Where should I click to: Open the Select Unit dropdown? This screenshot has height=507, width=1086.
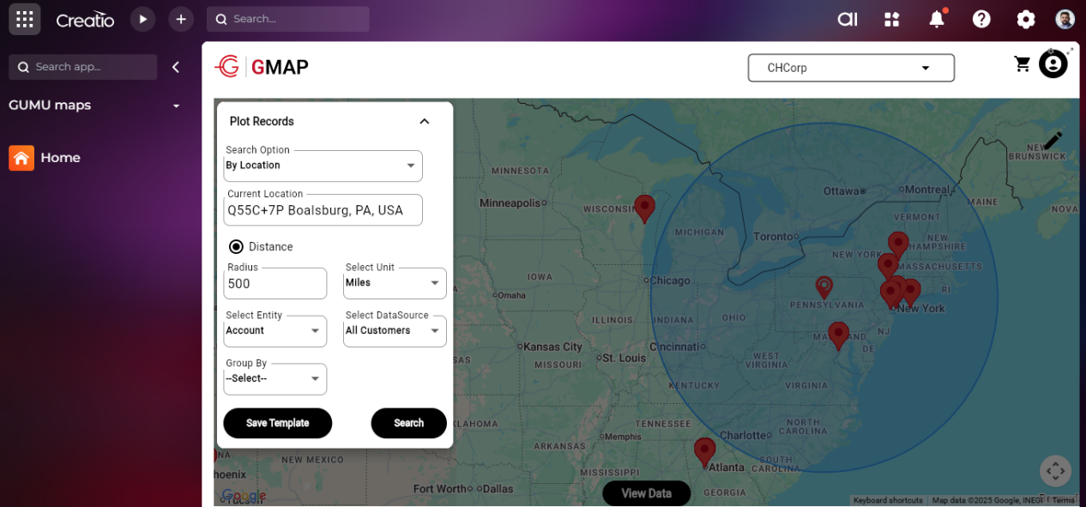[395, 283]
